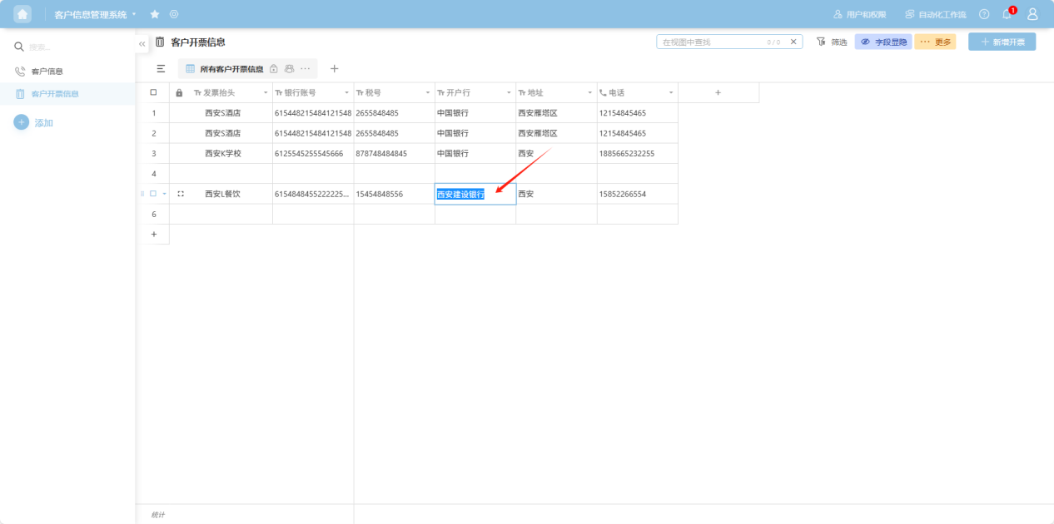Open the 筛选 filter button
The height and width of the screenshot is (524, 1054).
click(832, 42)
